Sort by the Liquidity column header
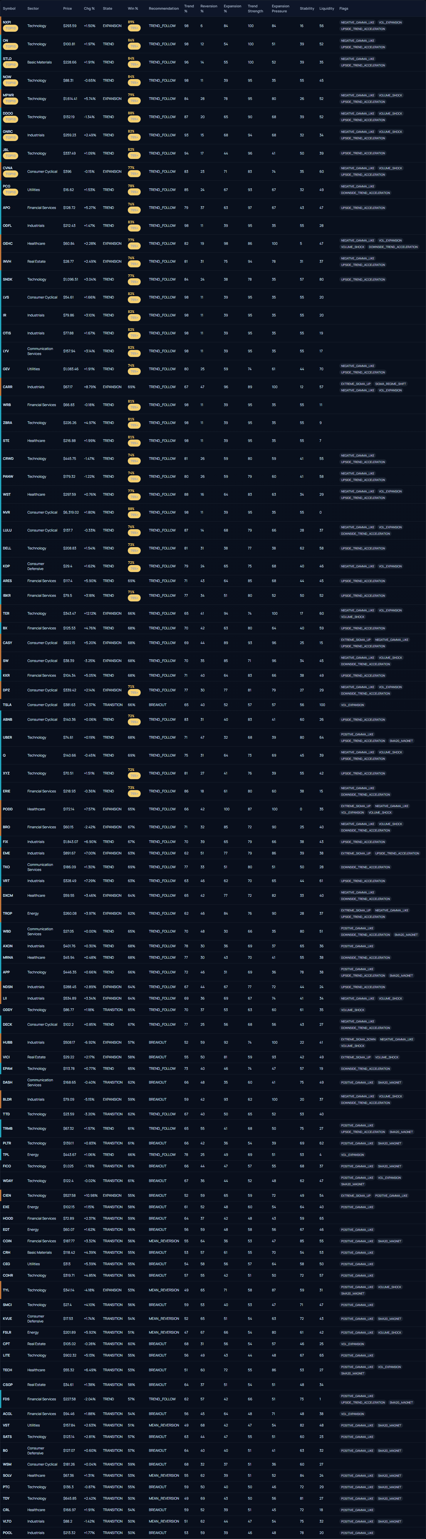Screen dimensions: 426x1539 pyautogui.click(x=327, y=8)
